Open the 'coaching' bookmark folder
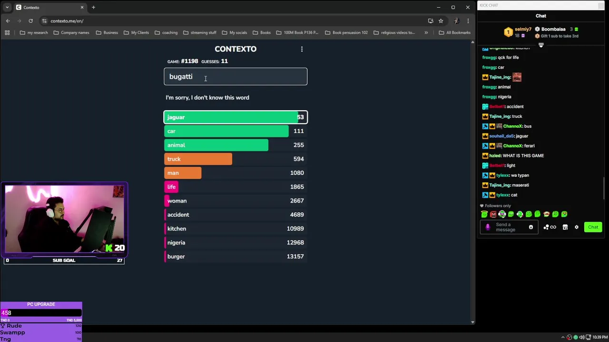 point(166,32)
